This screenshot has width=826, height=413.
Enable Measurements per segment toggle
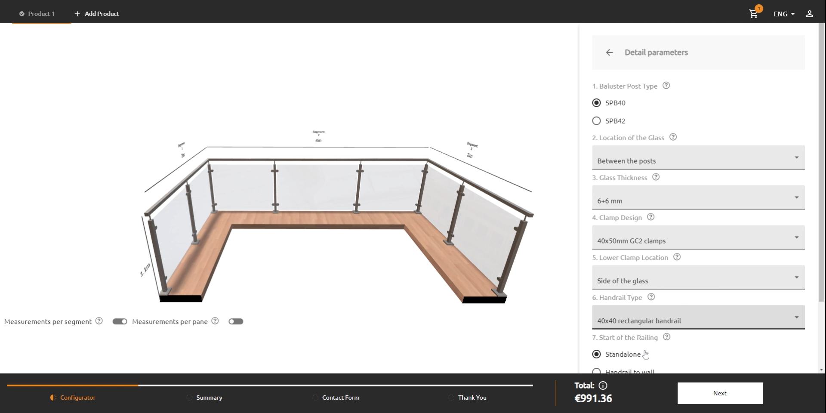(120, 321)
